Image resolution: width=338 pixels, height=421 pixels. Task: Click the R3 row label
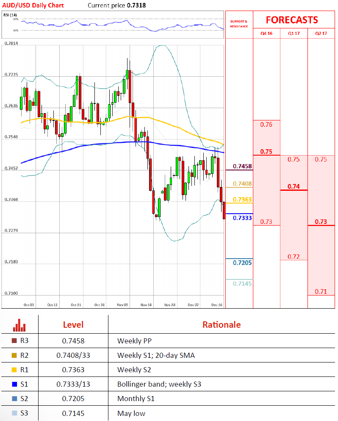[25, 341]
